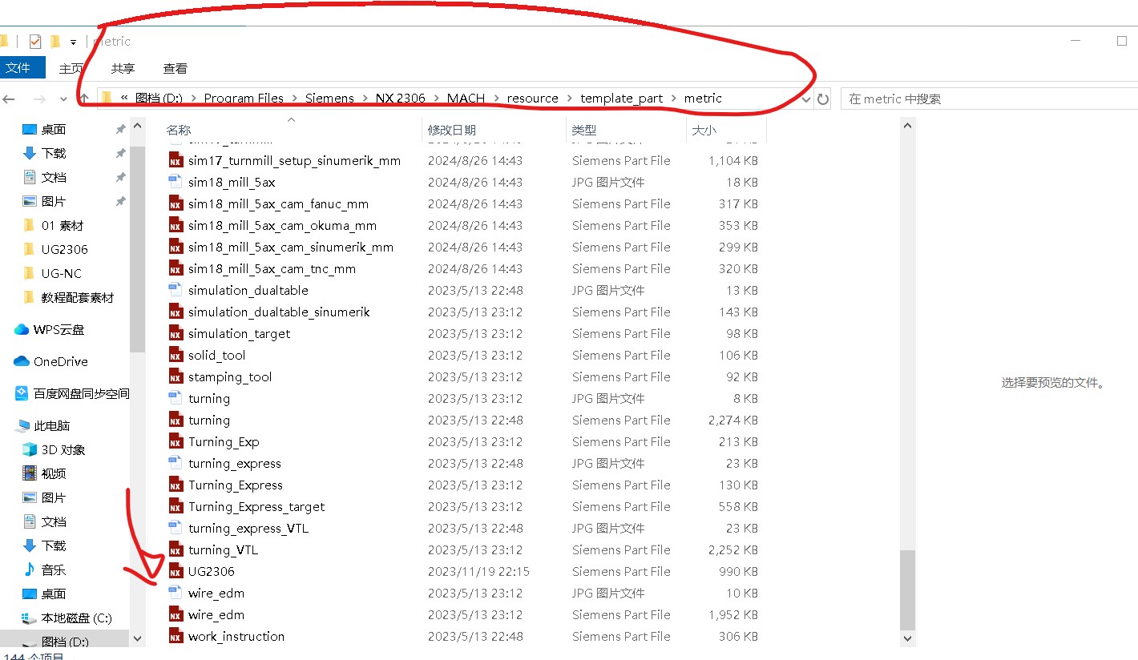Viewport: 1138px width, 660px height.
Task: Select simulation_dualtable_sinumerik file name
Action: [279, 312]
